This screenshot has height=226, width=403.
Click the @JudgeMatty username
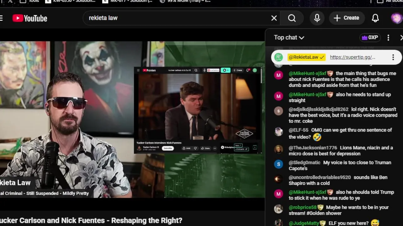(304, 223)
